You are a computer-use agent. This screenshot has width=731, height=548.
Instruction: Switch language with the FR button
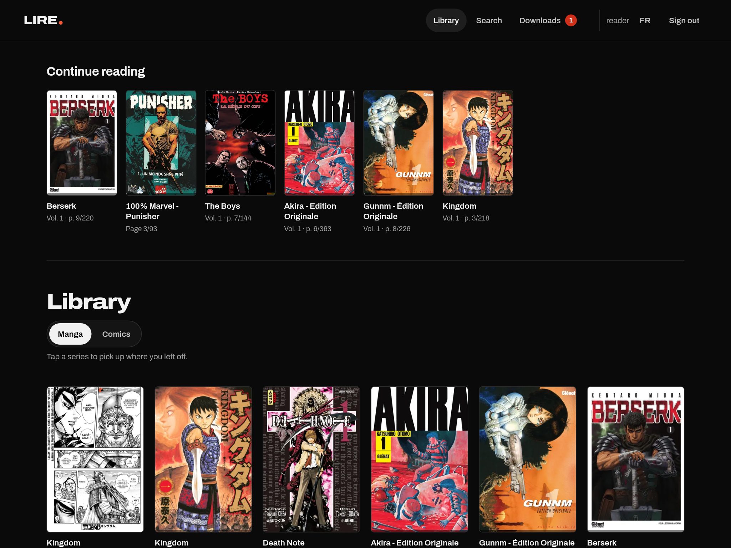(645, 20)
